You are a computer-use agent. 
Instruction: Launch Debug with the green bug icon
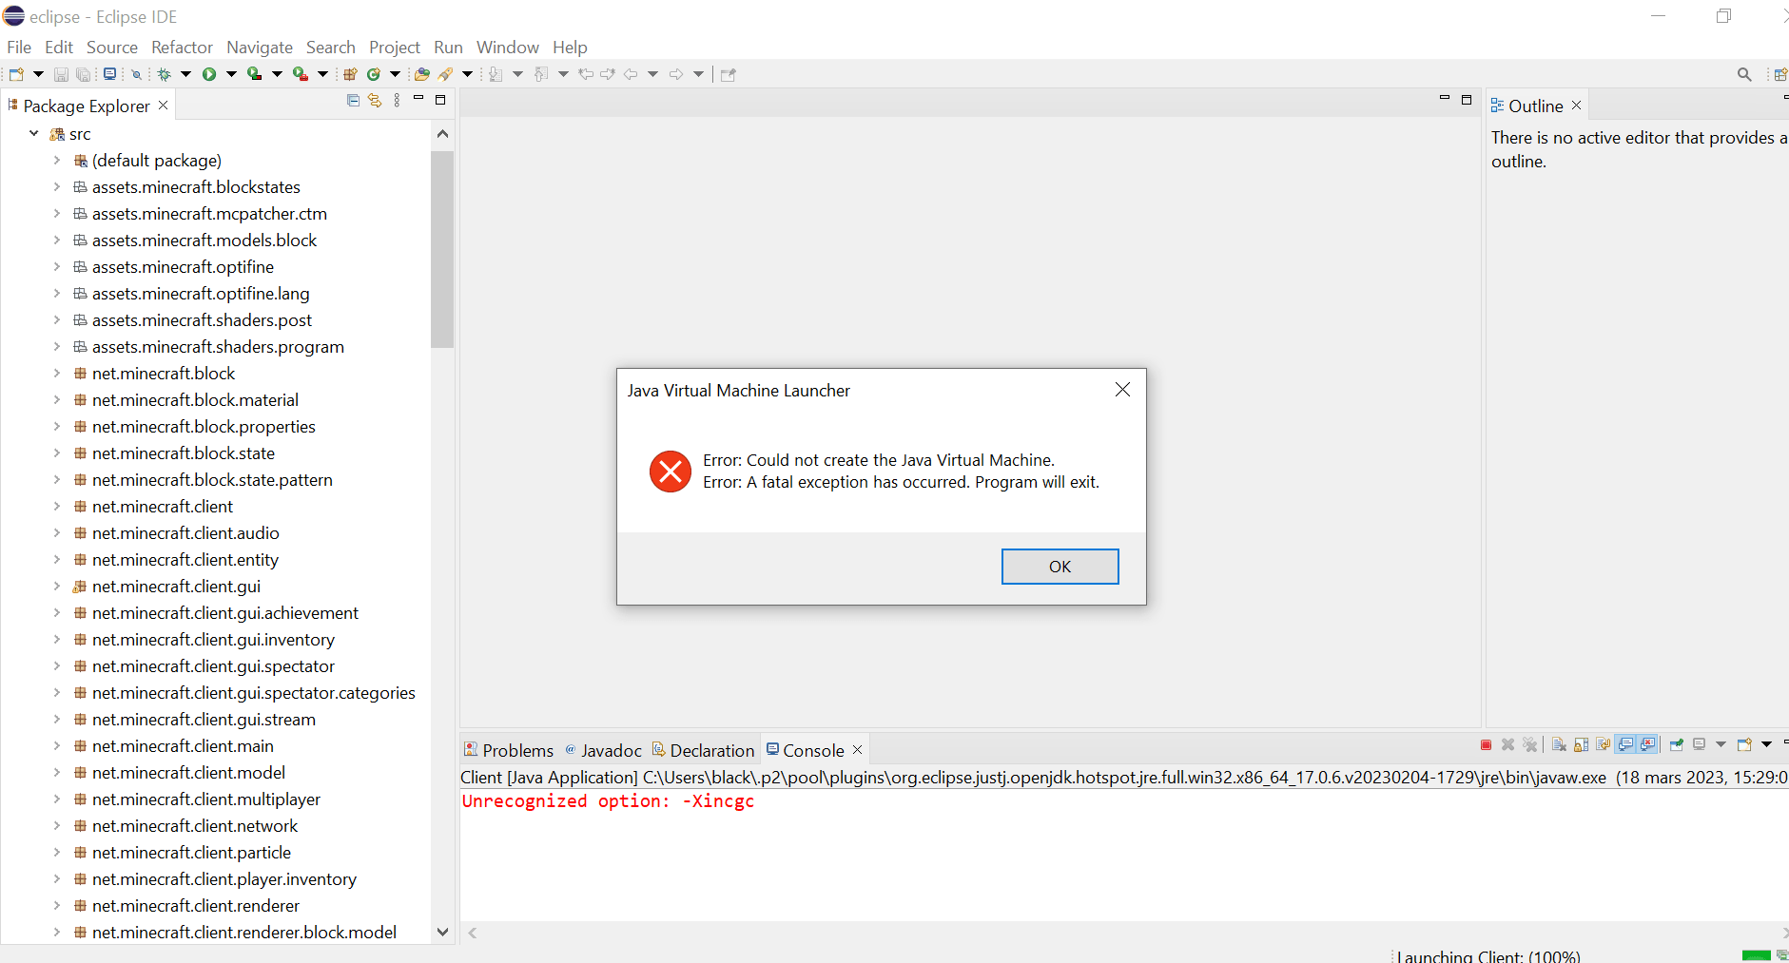tap(165, 74)
